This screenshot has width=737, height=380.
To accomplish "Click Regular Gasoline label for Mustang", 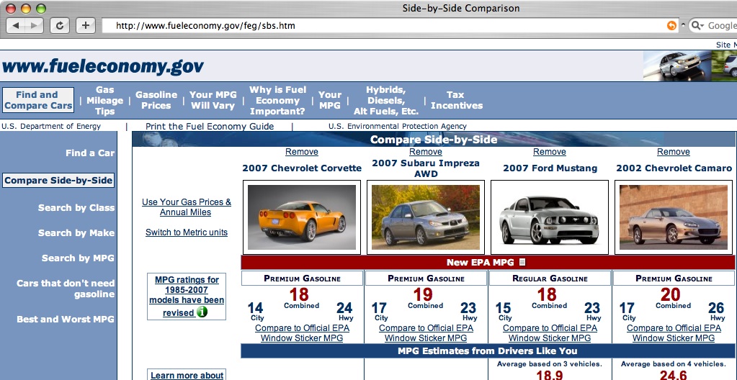I will point(550,279).
